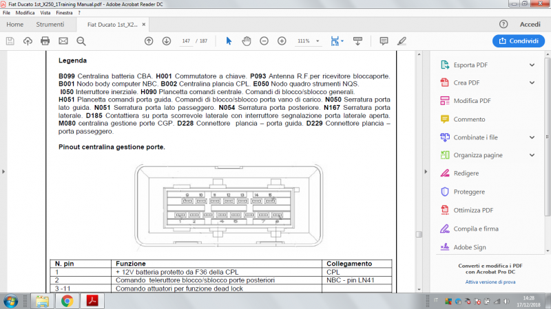
Task: Open the Modifica menu
Action: point(25,13)
